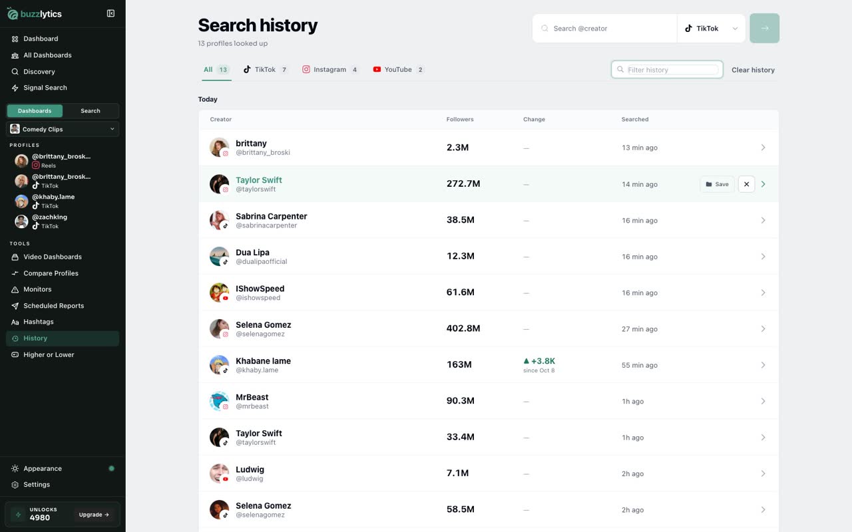Filter history by TikTok tab
The image size is (852, 532).
point(265,70)
